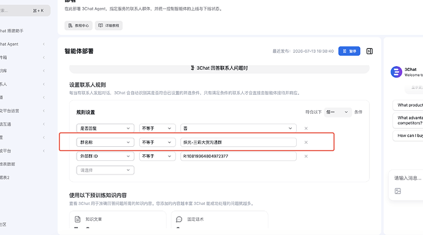This screenshot has height=235, width=423.
Task: Expand the 收件箱 inbox sidebar chevron
Action: point(44,58)
